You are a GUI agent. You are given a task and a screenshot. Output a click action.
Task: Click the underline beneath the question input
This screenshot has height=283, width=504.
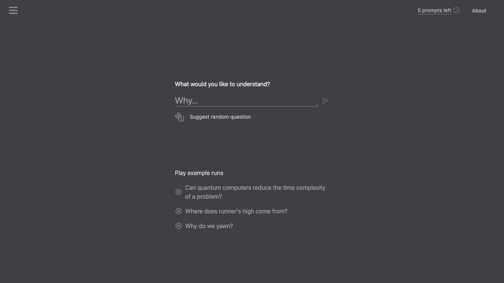pos(246,106)
